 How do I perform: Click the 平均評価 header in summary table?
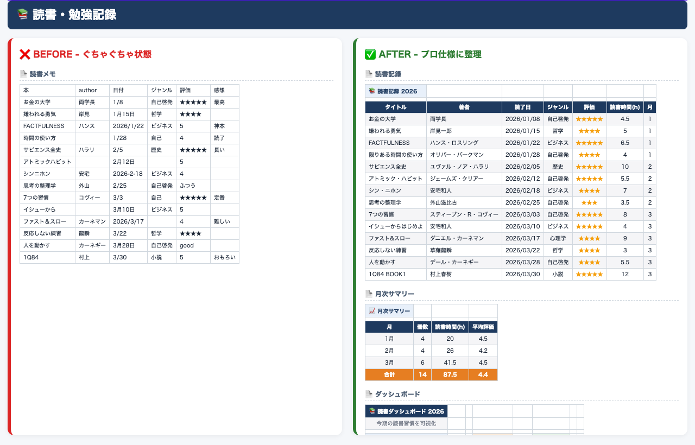[483, 327]
